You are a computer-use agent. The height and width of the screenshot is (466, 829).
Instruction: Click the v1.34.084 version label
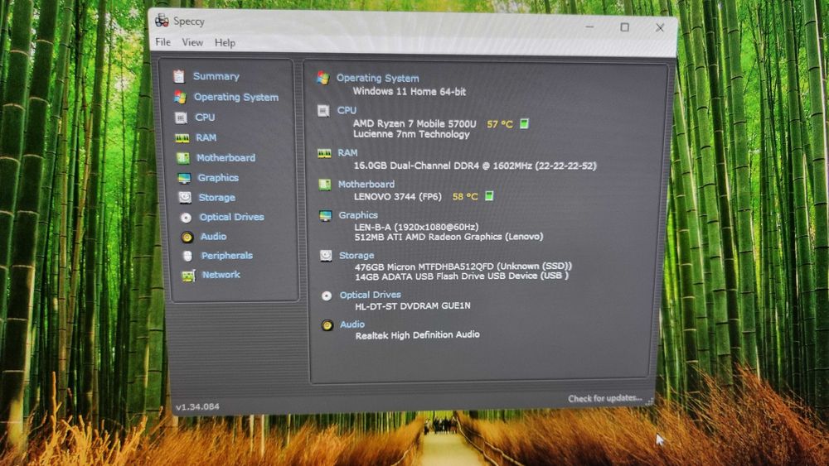197,407
